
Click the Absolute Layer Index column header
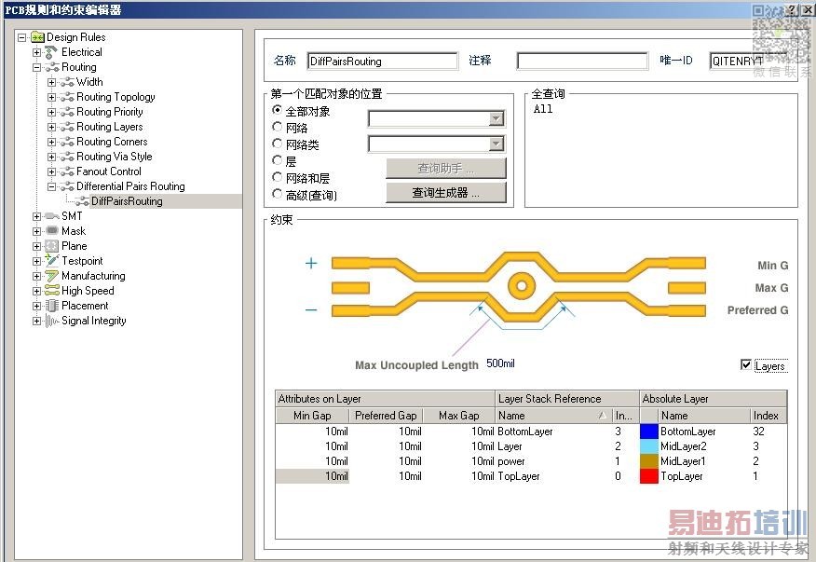pyautogui.click(x=768, y=416)
